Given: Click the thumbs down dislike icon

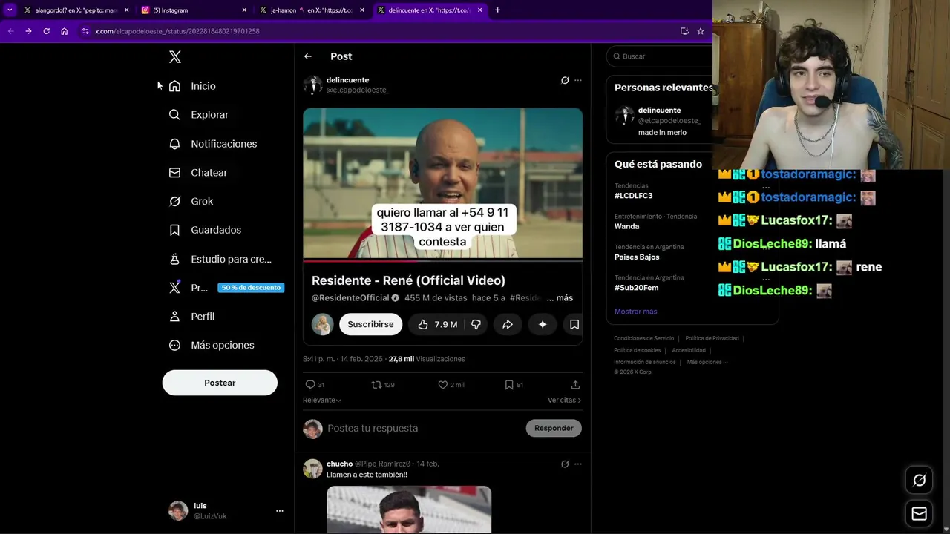Looking at the screenshot, I should point(476,324).
